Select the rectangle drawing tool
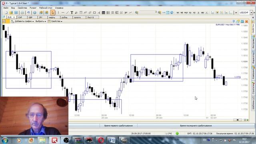The image size is (256, 144). coord(94,12)
